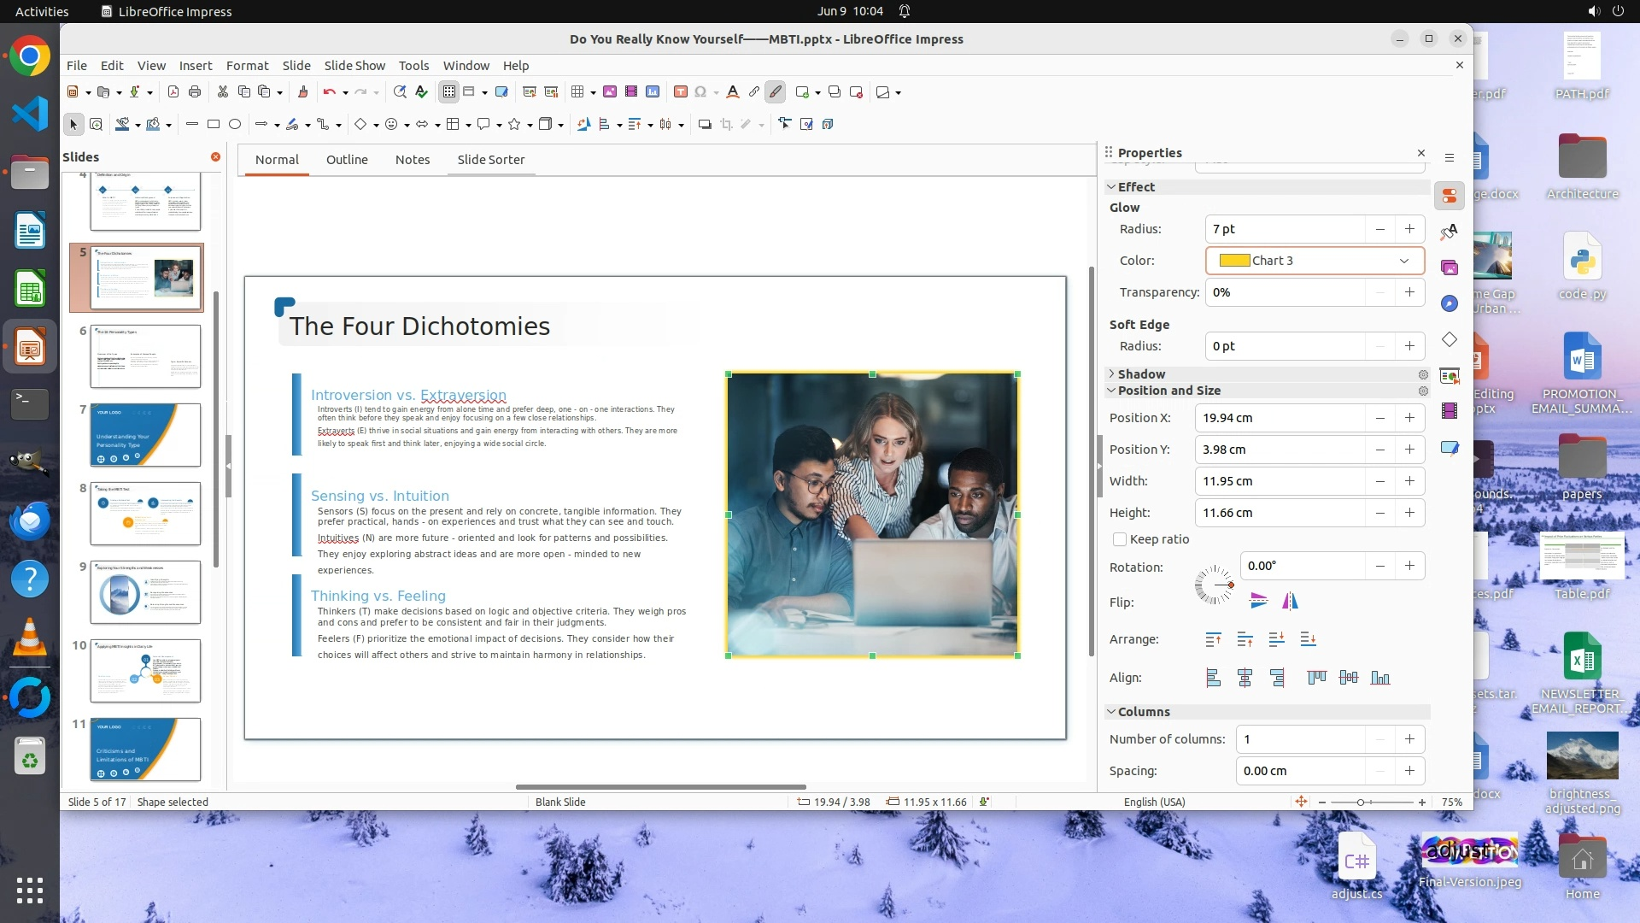Enable the Keep ratio checkbox
The height and width of the screenshot is (923, 1640).
click(1120, 539)
